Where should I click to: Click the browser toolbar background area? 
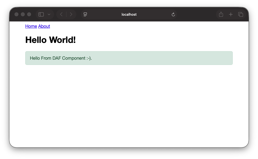tap(192, 14)
